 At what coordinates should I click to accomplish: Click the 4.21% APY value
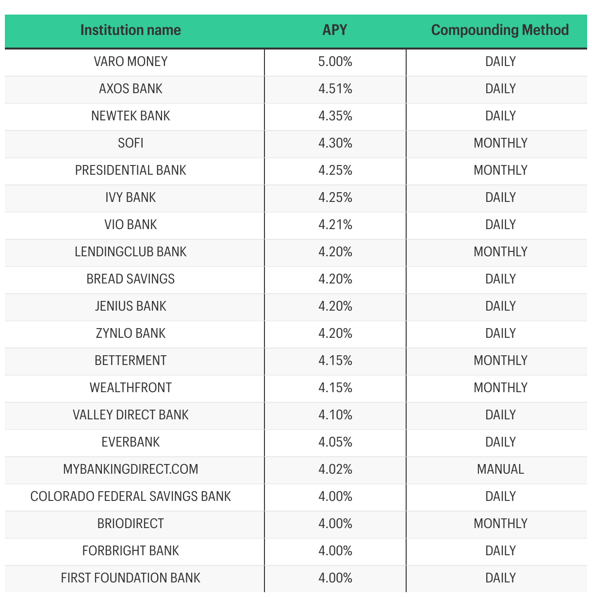pyautogui.click(x=335, y=225)
